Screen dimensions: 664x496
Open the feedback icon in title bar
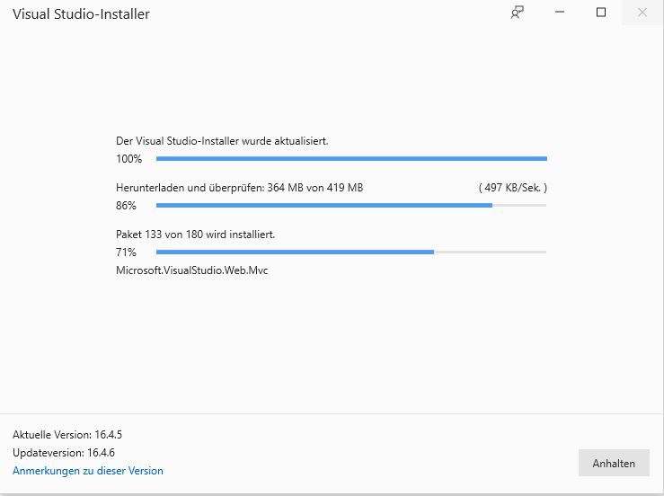point(517,13)
